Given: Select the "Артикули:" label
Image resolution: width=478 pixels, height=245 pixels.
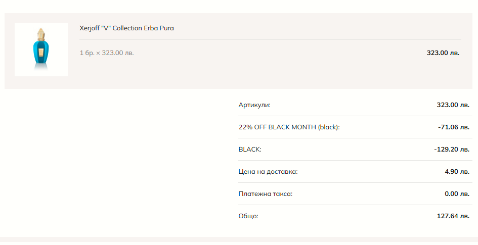Looking at the screenshot, I should [254, 105].
